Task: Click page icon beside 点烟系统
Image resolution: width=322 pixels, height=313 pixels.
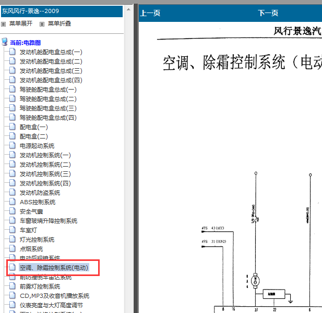Action: pos(13,248)
